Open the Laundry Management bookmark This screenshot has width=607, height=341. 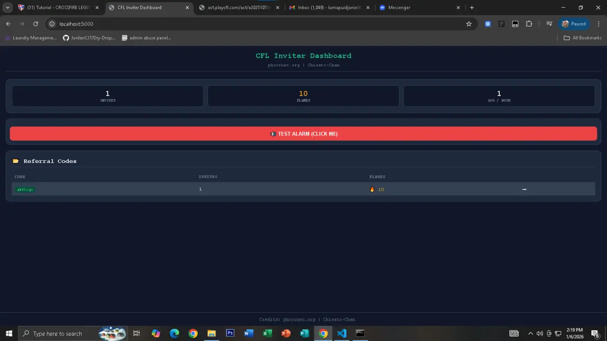[30, 38]
